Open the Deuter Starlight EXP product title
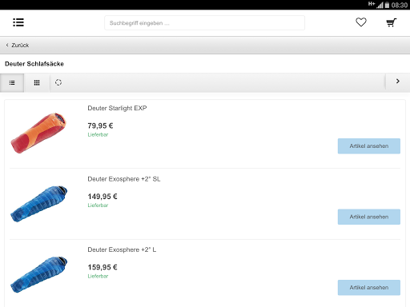Image resolution: width=410 pixels, height=307 pixels. pos(117,108)
